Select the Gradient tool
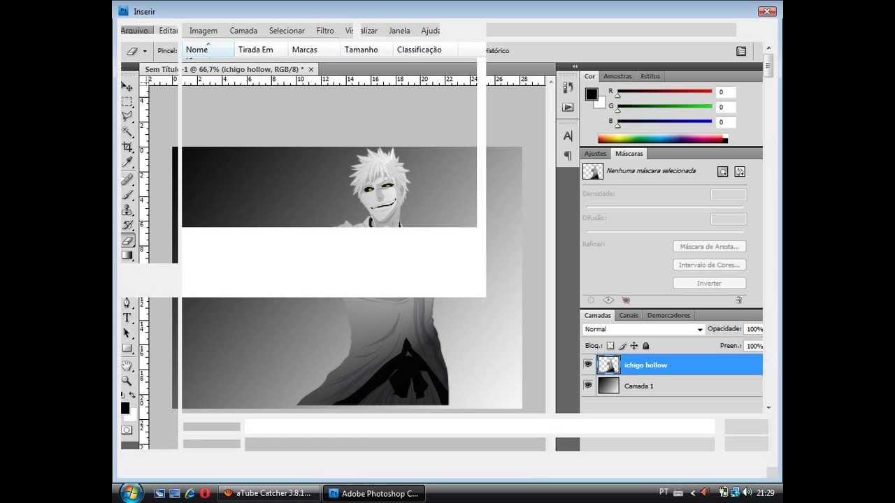This screenshot has width=895, height=503. [127, 256]
